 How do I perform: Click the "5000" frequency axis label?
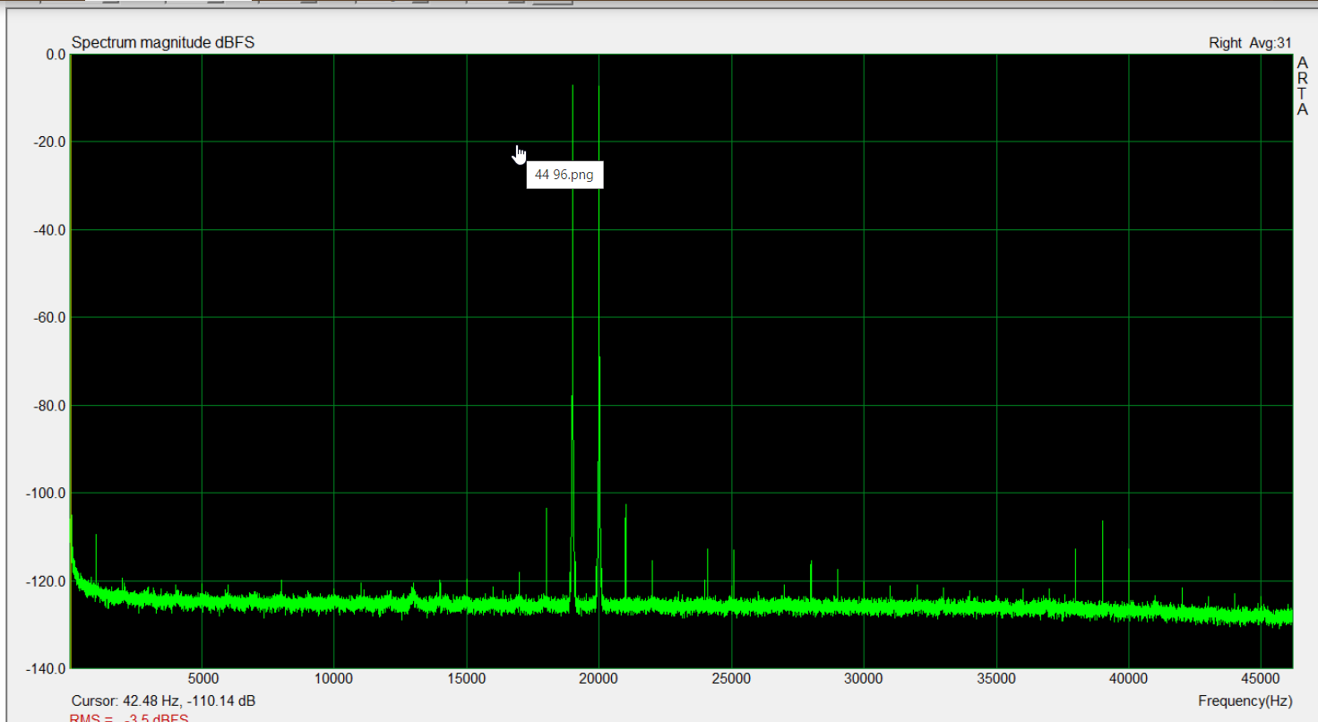pos(202,679)
